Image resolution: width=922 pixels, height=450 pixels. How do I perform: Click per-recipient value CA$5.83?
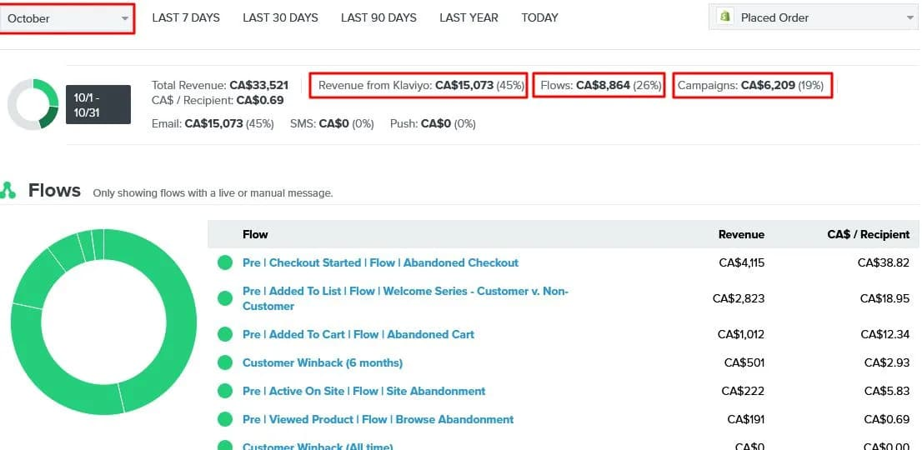click(887, 391)
